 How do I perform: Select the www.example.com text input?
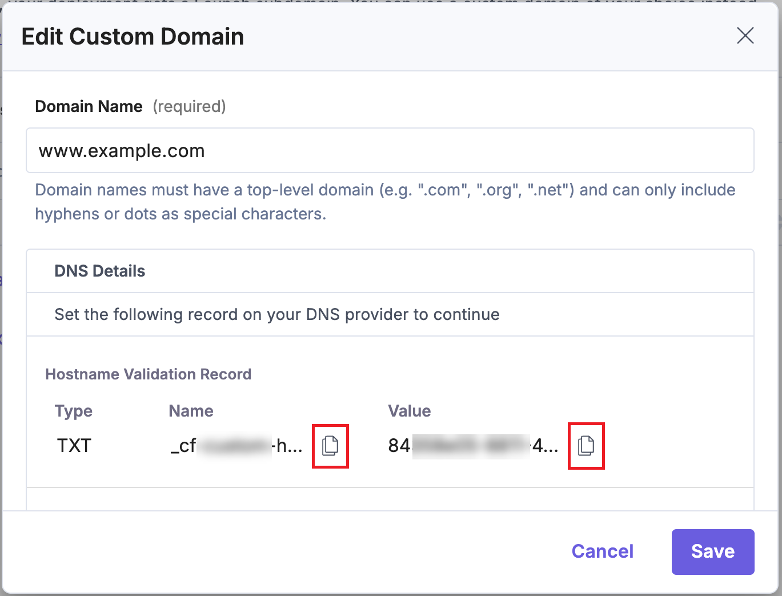point(390,150)
